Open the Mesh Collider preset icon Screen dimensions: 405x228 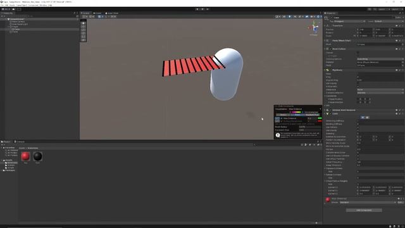coord(399,49)
